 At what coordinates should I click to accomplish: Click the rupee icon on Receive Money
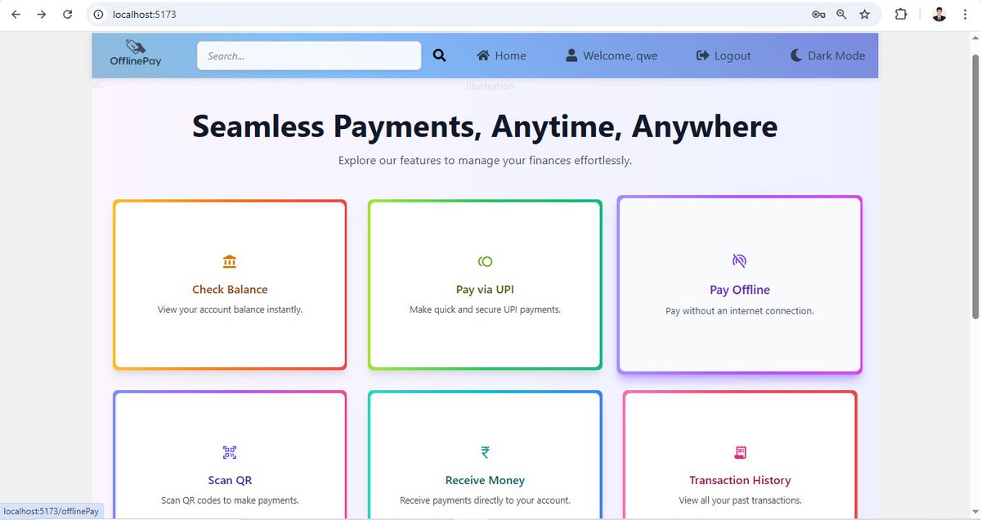pos(485,452)
